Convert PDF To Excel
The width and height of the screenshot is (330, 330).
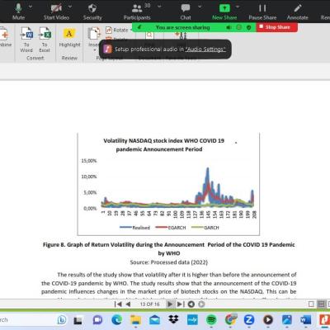coord(45,40)
